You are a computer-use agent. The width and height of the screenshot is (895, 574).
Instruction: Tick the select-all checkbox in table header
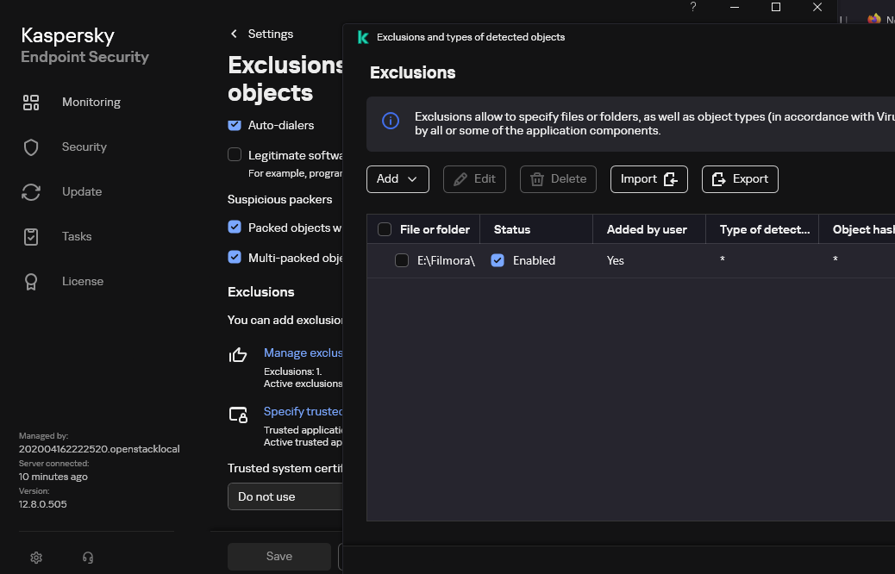click(385, 229)
